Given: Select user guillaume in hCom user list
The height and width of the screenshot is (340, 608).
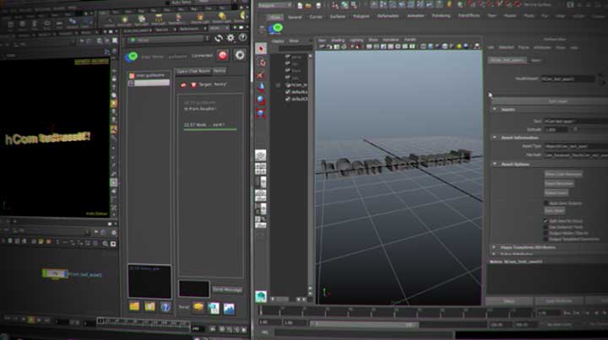Looking at the screenshot, I should coord(149,76).
